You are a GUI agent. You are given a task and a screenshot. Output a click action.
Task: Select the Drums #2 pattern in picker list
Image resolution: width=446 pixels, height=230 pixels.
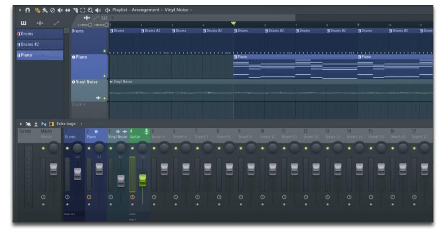coord(40,45)
